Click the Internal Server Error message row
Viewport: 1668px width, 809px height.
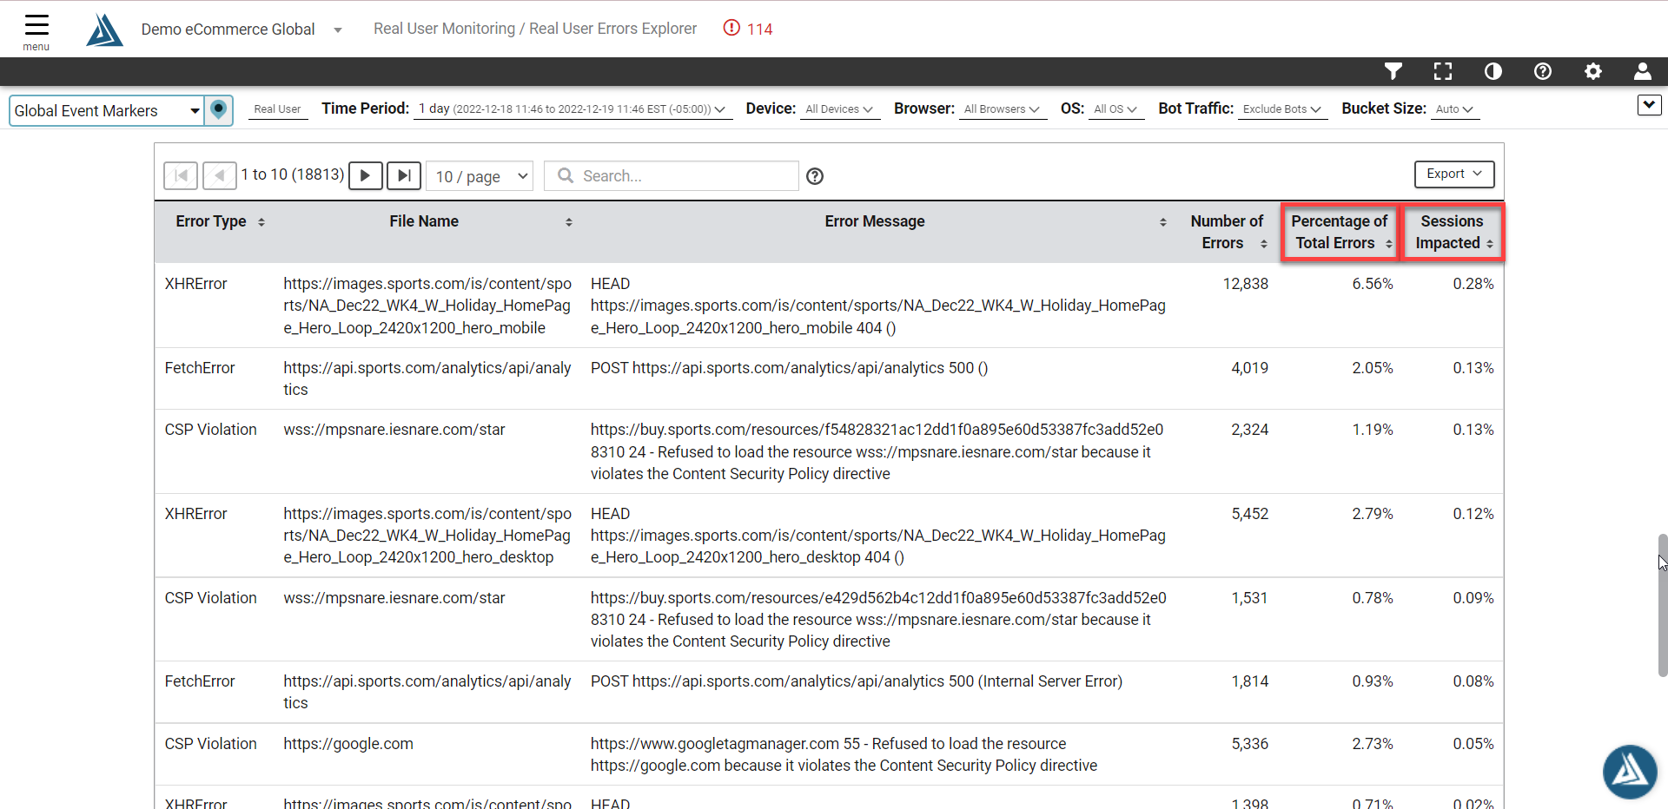pyautogui.click(x=857, y=681)
